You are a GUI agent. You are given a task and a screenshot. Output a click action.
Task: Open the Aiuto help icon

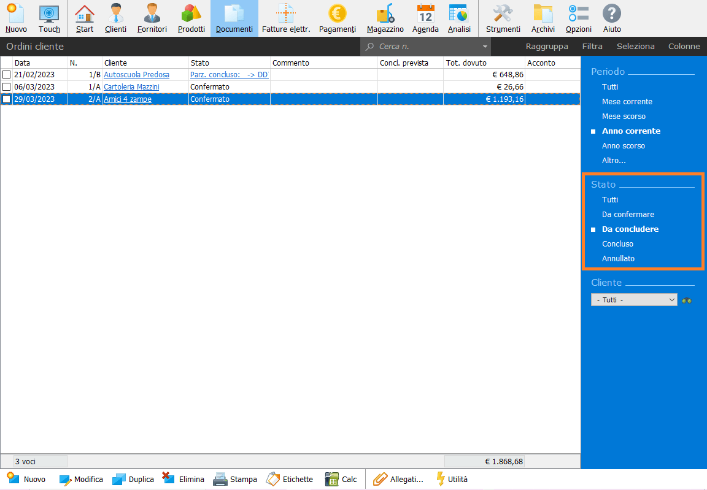[x=612, y=18]
